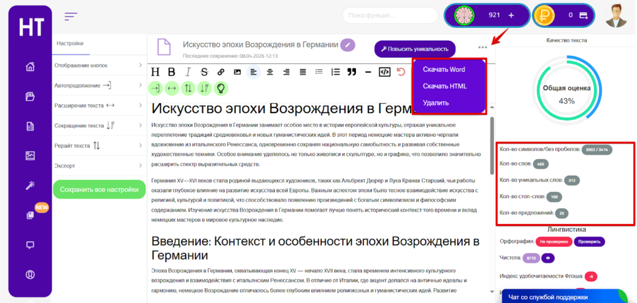This screenshot has height=303, width=637.
Task: Click the 921 brain credits counter
Action: click(x=494, y=15)
